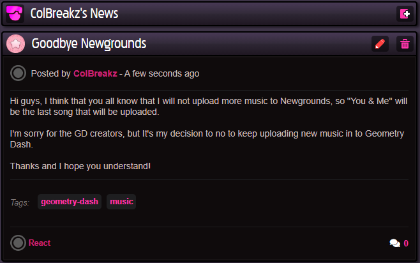Open the pink sunglasses news icon
The height and width of the screenshot is (263, 420).
15,13
